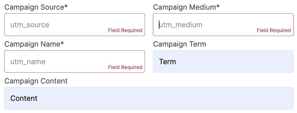This screenshot has height=113, width=297.
Task: Click the utm_source placeholder text
Action: coord(30,25)
